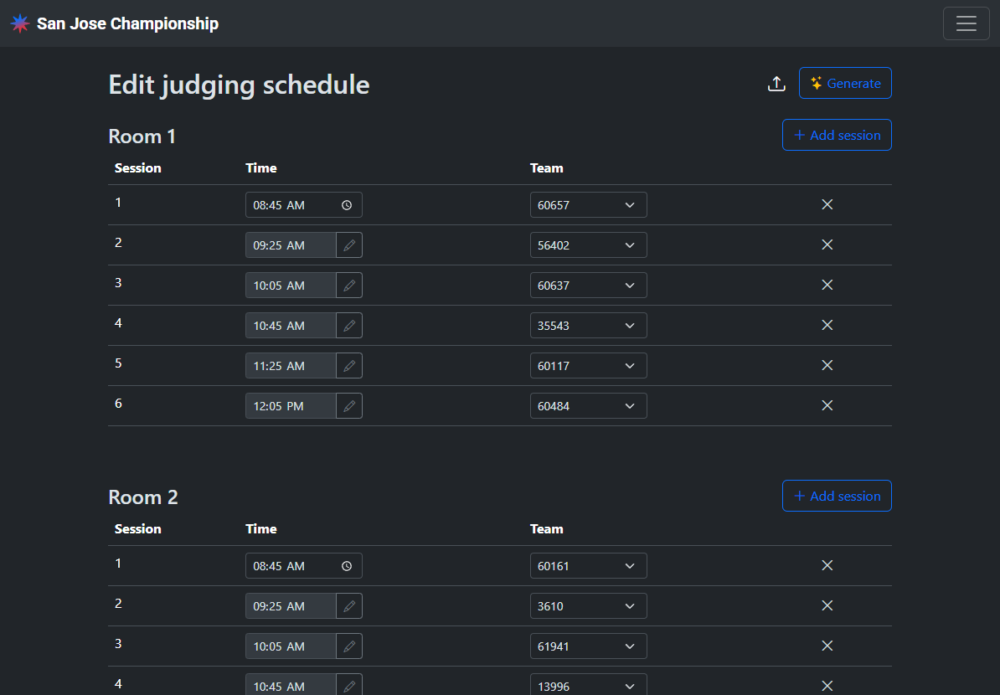Open clock picker for Room 2 session 1
Image resolution: width=1000 pixels, height=695 pixels.
click(347, 566)
